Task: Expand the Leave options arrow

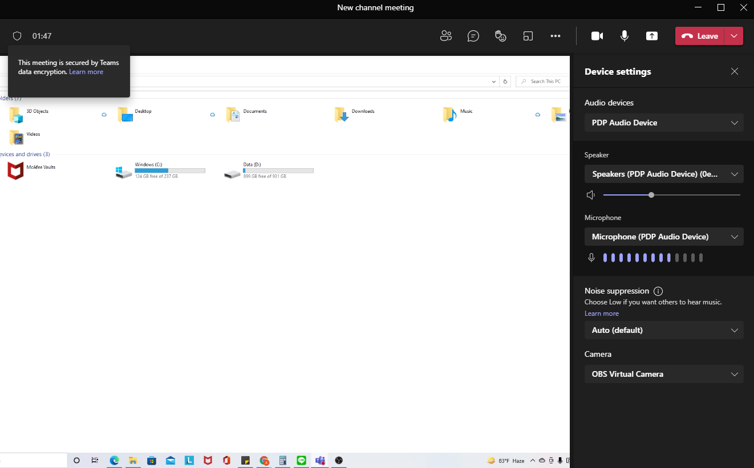Action: (x=734, y=36)
